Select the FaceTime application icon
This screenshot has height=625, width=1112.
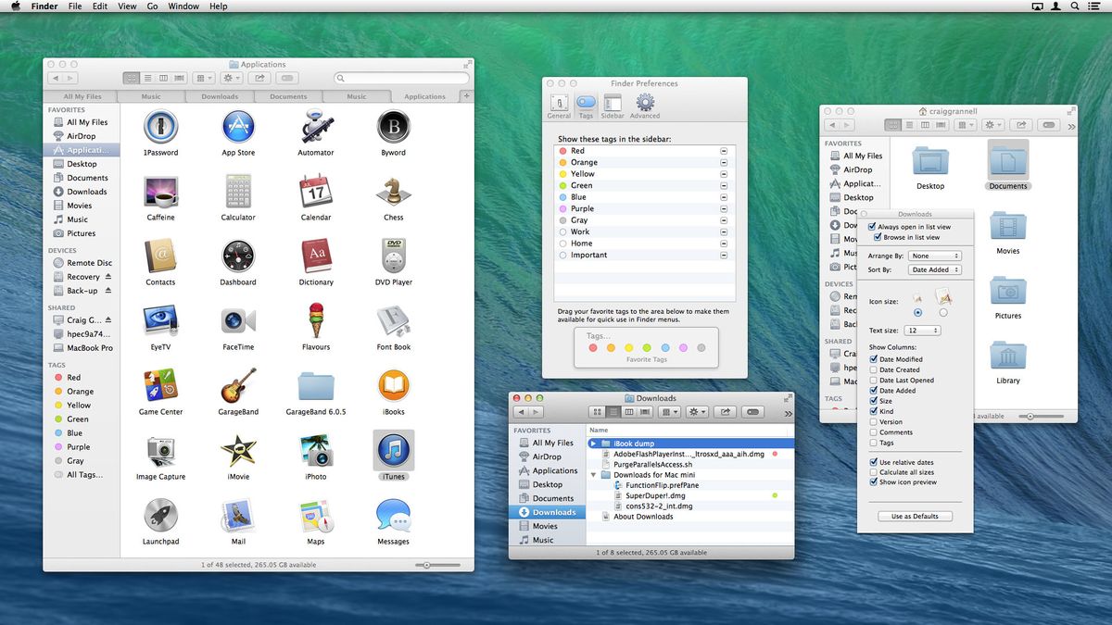(238, 322)
